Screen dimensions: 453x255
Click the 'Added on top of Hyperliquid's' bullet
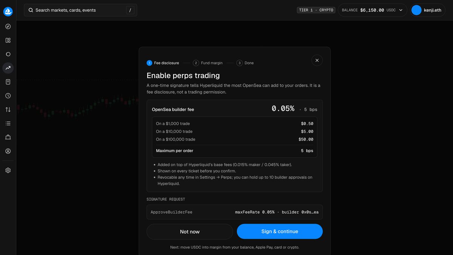[x=225, y=165]
